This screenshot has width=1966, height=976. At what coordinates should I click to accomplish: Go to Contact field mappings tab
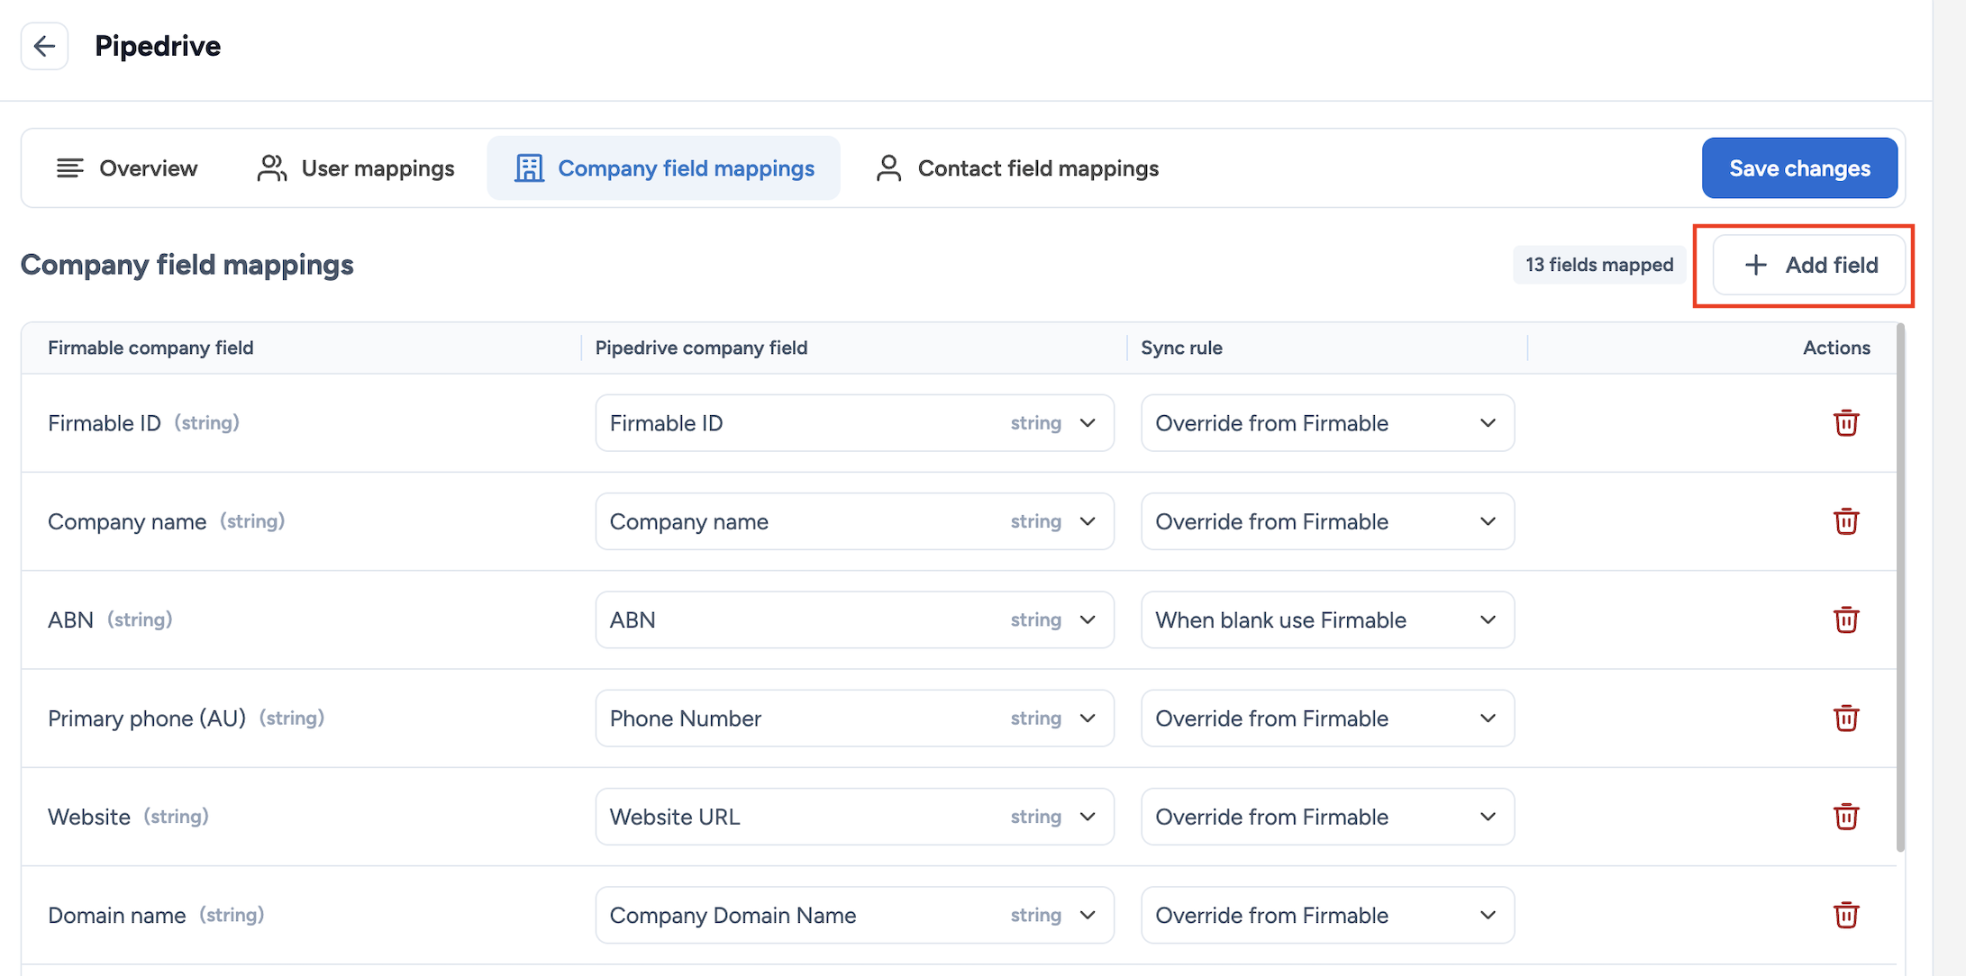[x=1016, y=168]
